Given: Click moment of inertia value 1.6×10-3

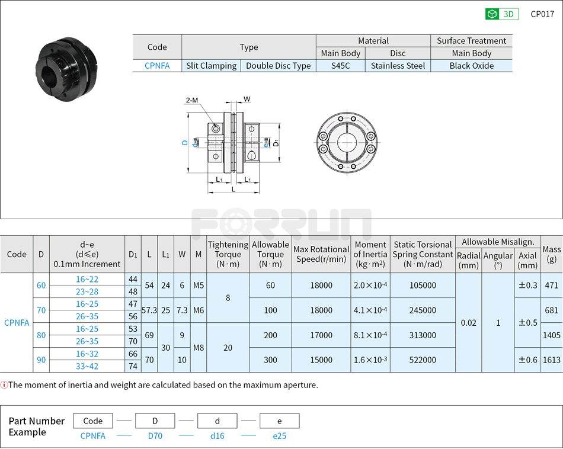Looking at the screenshot, I should pyautogui.click(x=370, y=360).
